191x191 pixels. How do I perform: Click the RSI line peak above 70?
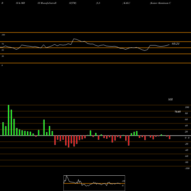tap(74, 39)
